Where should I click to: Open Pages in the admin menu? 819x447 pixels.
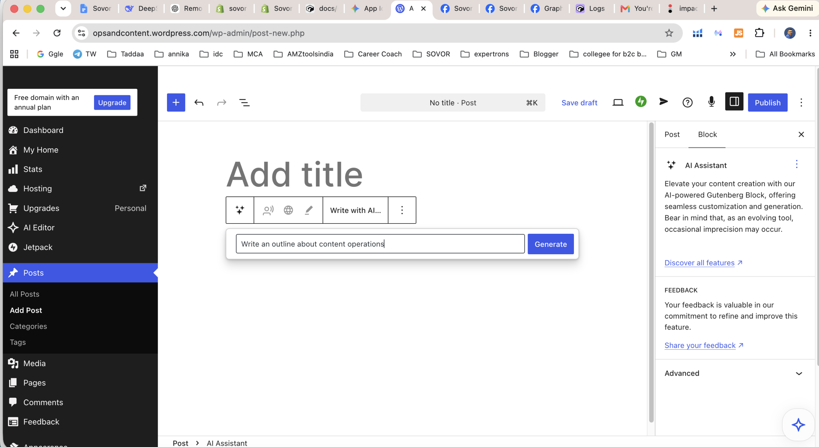pyautogui.click(x=34, y=383)
